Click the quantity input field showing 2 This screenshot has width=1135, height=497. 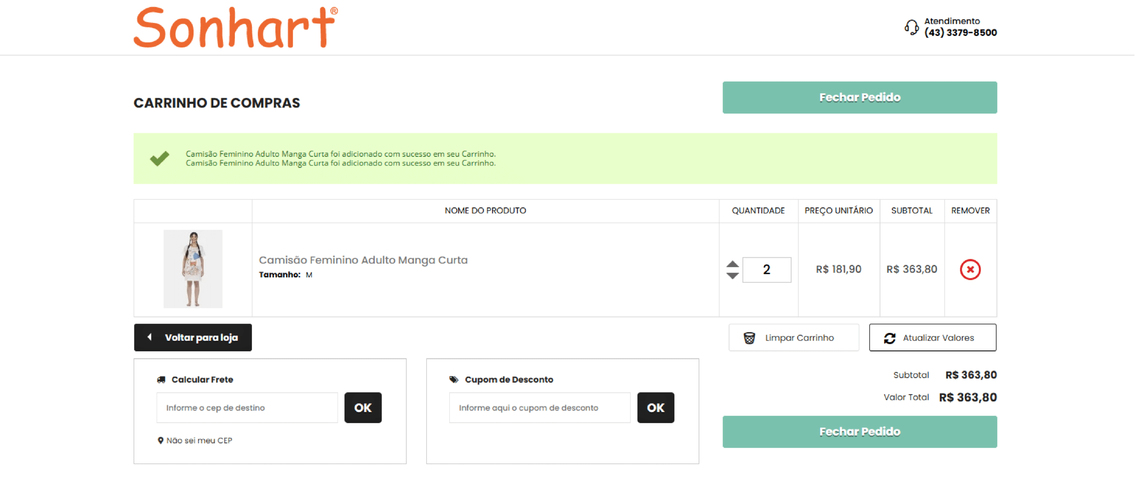[x=767, y=270]
